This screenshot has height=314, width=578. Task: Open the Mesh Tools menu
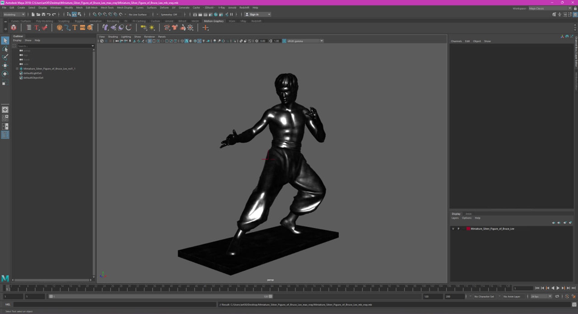click(x=107, y=8)
